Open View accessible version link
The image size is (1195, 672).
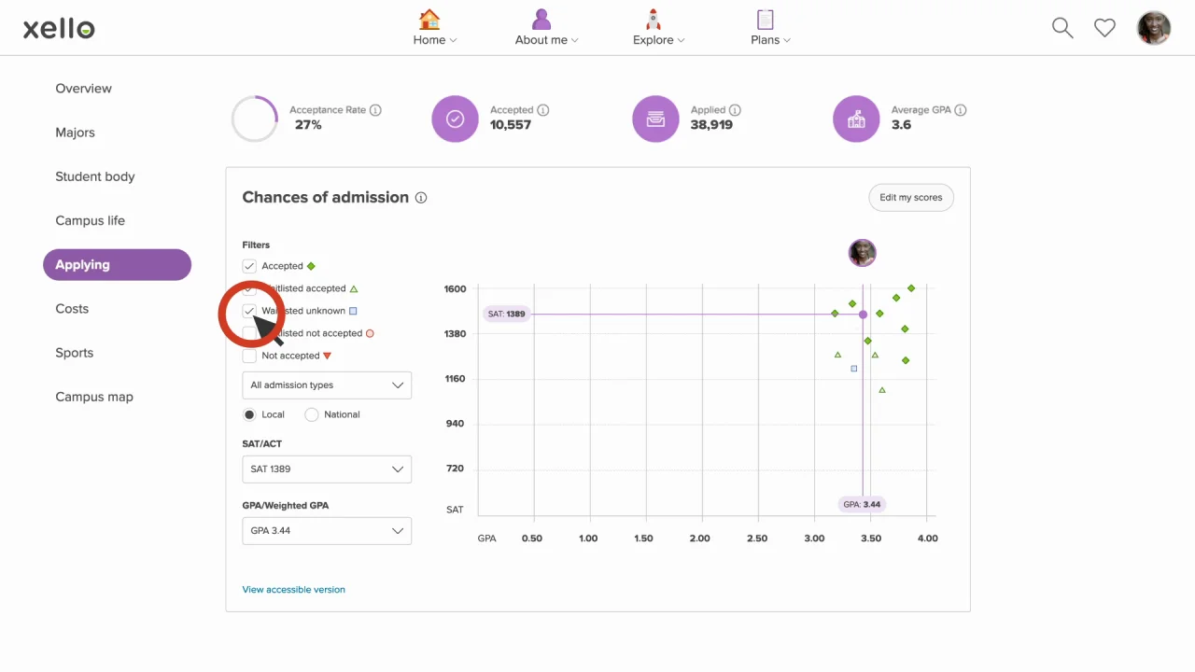(293, 590)
